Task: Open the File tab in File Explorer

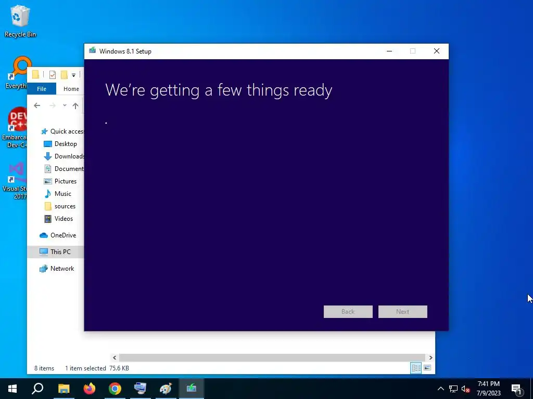Action: 42,88
